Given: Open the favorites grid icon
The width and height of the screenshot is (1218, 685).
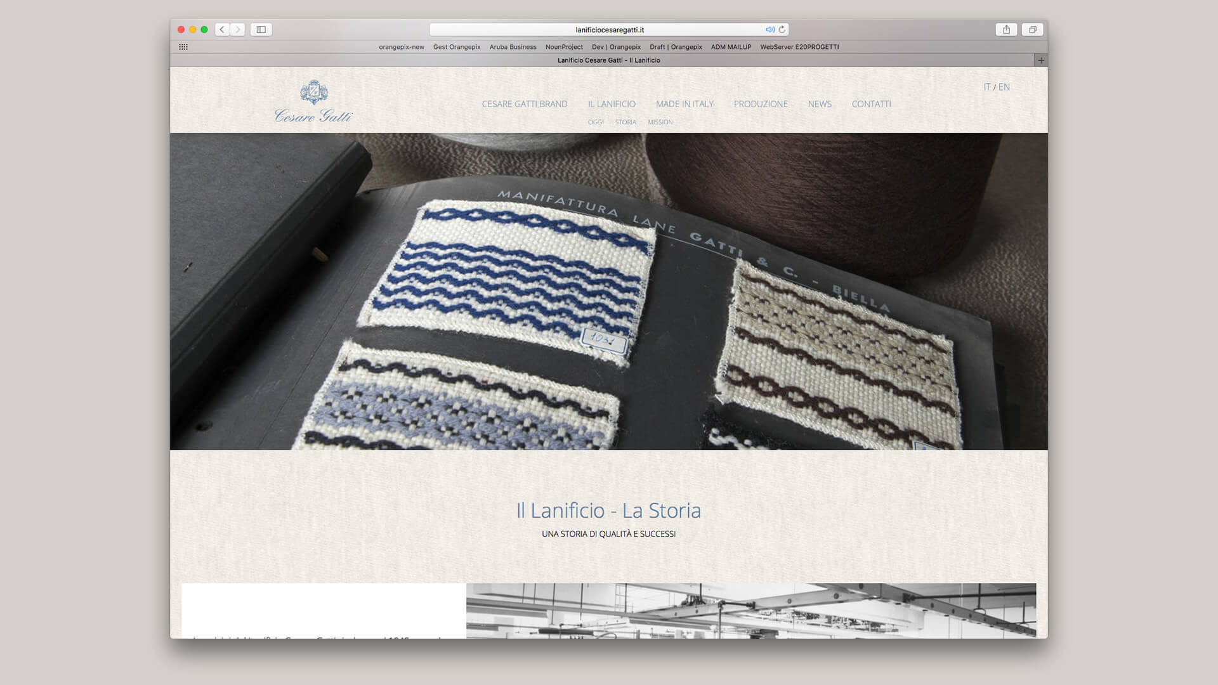Looking at the screenshot, I should [x=183, y=47].
